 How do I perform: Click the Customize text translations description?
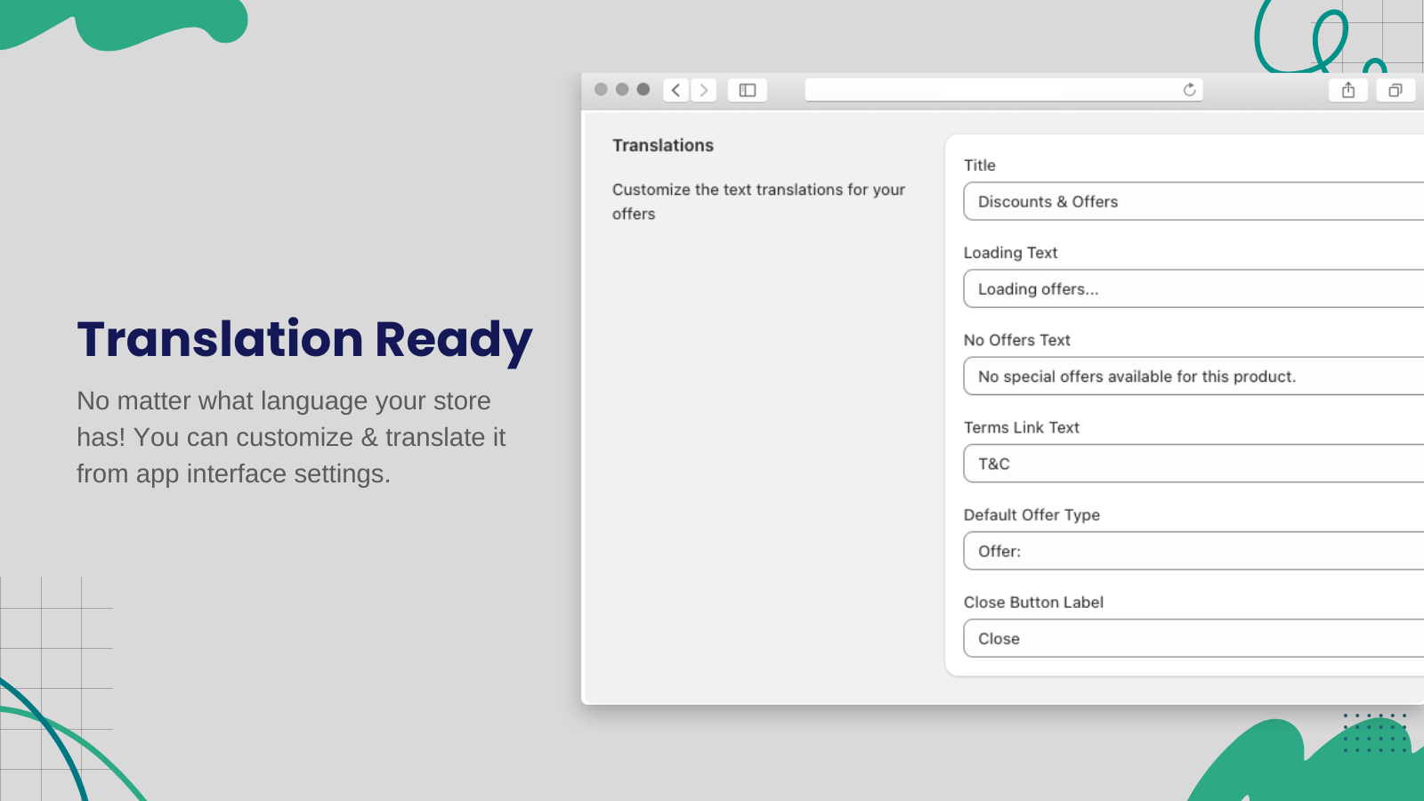758,201
